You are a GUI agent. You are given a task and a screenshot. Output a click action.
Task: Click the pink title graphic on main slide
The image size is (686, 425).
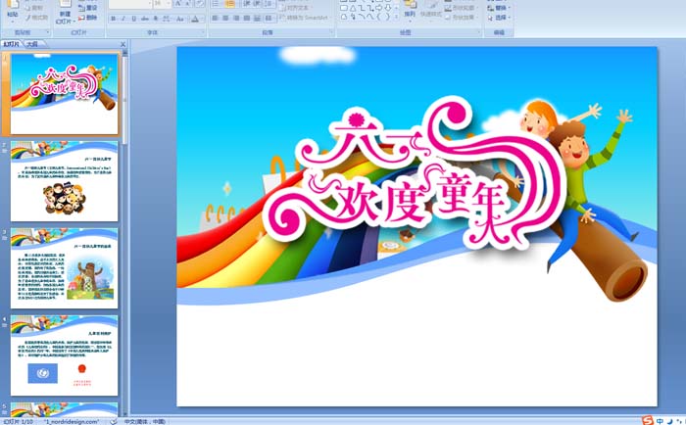click(x=415, y=174)
